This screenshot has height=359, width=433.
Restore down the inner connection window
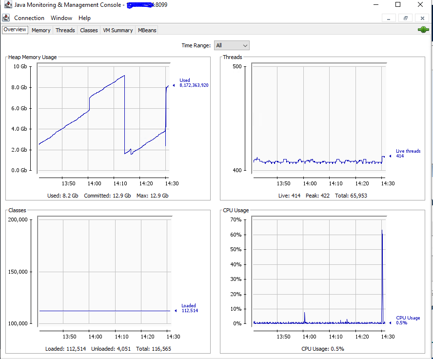point(405,18)
